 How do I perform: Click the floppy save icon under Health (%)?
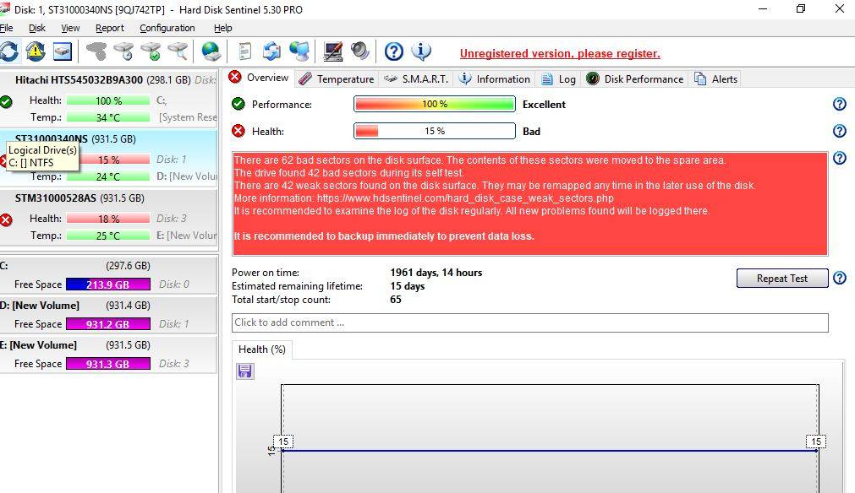[245, 371]
